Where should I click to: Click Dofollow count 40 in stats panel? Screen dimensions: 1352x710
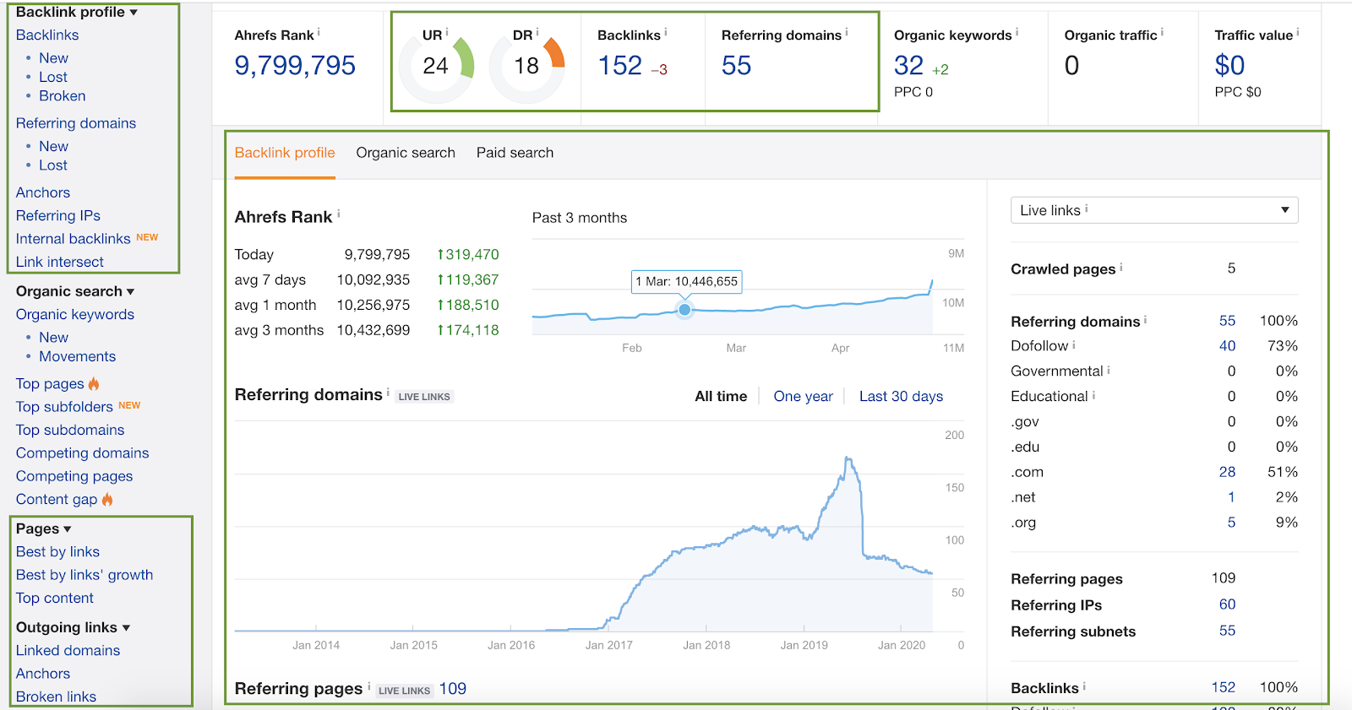[1227, 346]
